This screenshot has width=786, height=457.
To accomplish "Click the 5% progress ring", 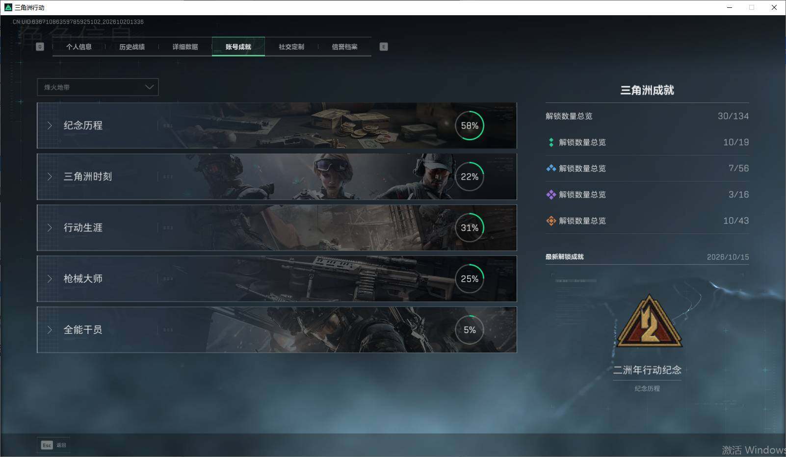I will (x=470, y=330).
